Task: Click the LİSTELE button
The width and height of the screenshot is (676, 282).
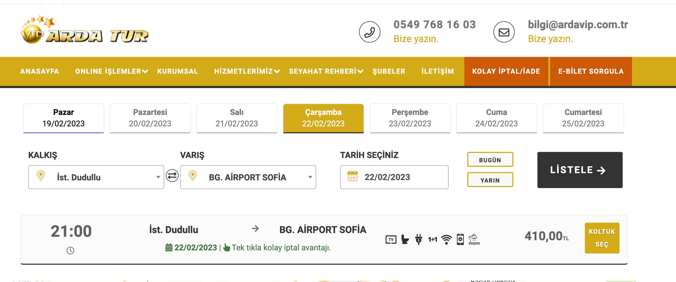Action: pyautogui.click(x=580, y=170)
